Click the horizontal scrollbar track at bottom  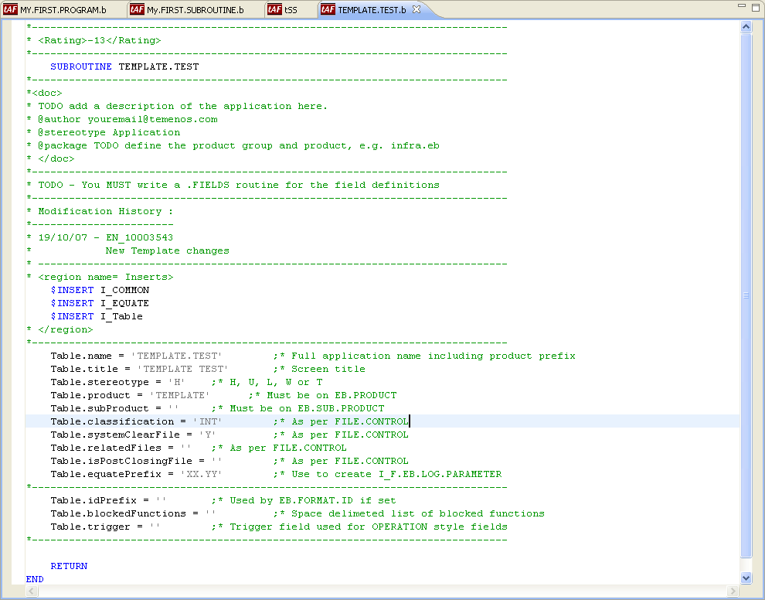pyautogui.click(x=379, y=591)
